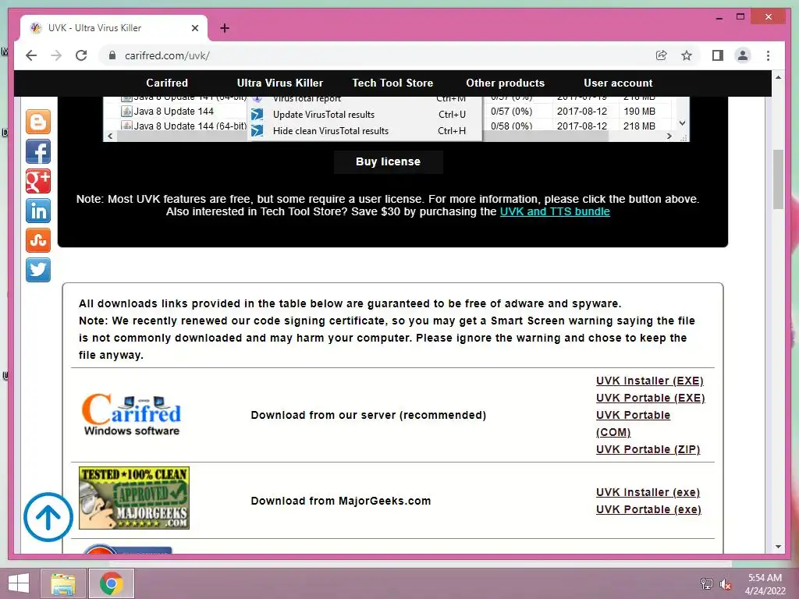
Task: Click the 190 MB size cell
Action: pyautogui.click(x=639, y=111)
